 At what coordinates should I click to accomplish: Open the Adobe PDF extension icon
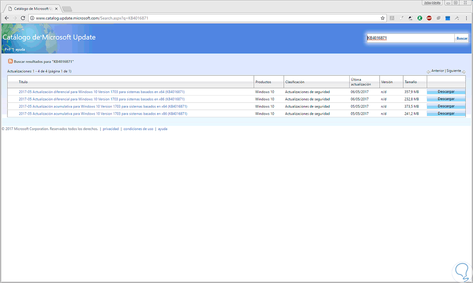coord(392,18)
